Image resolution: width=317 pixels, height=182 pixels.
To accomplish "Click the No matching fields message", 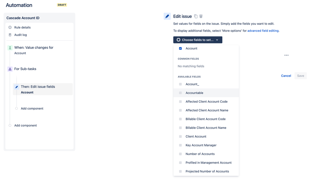I will click(191, 66).
